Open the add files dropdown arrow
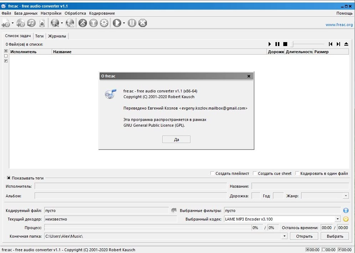This screenshot has height=253, width=355. (13, 23)
